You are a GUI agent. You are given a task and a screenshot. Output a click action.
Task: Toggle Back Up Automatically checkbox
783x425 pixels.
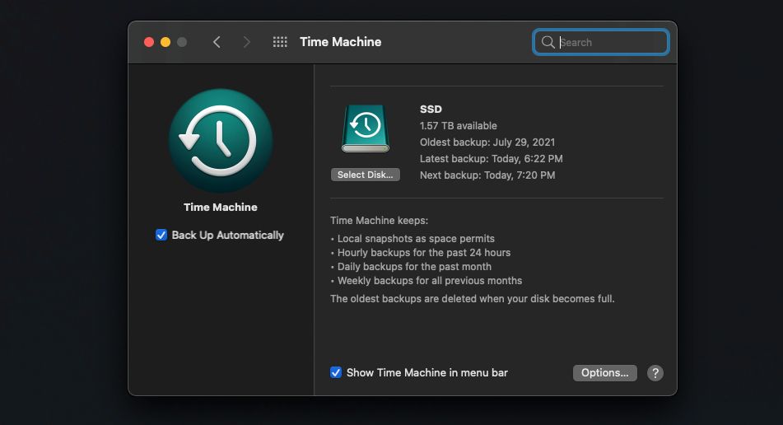point(161,235)
